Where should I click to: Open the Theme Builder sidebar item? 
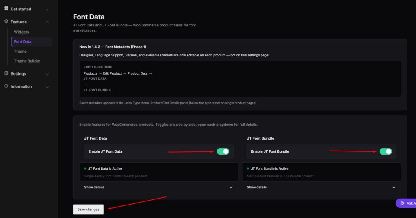27,61
